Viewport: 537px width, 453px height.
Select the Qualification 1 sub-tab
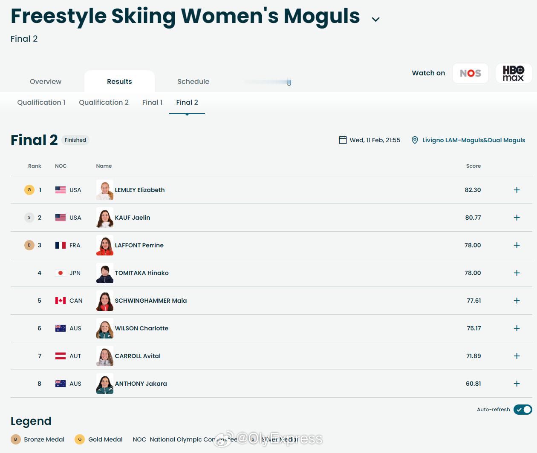click(x=41, y=102)
